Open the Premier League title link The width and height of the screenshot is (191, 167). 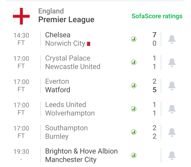click(66, 20)
